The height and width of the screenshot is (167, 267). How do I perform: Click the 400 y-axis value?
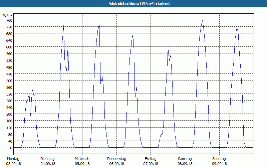tap(9, 81)
